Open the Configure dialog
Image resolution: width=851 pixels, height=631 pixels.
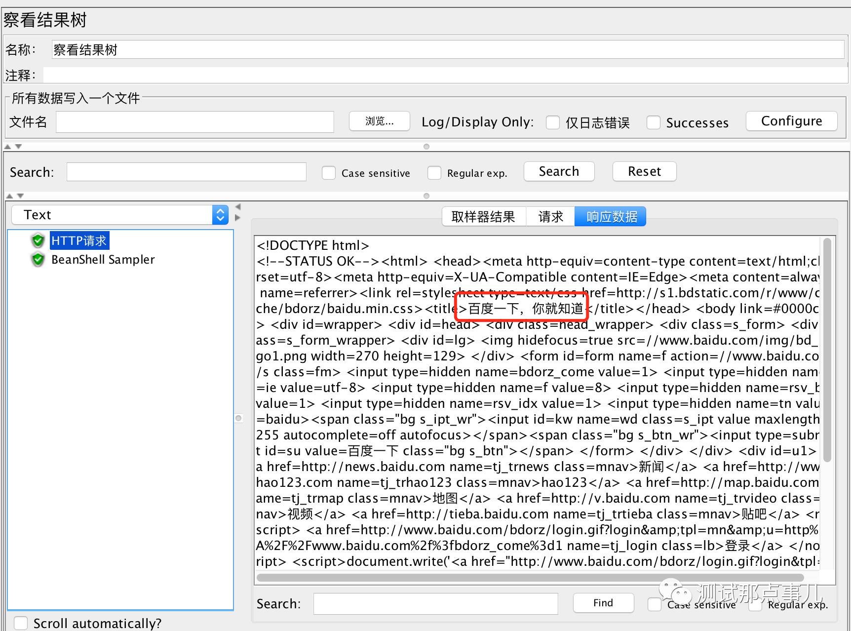pos(792,121)
